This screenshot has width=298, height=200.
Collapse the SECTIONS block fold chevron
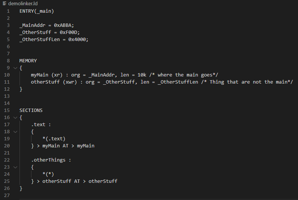(x=15, y=118)
